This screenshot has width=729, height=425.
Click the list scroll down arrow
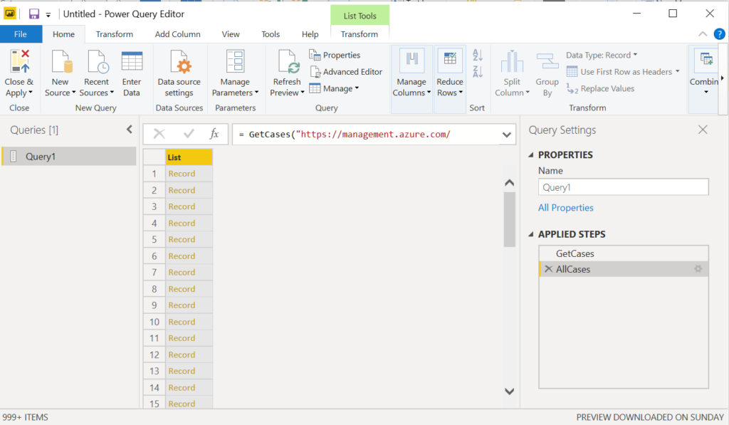click(x=510, y=392)
